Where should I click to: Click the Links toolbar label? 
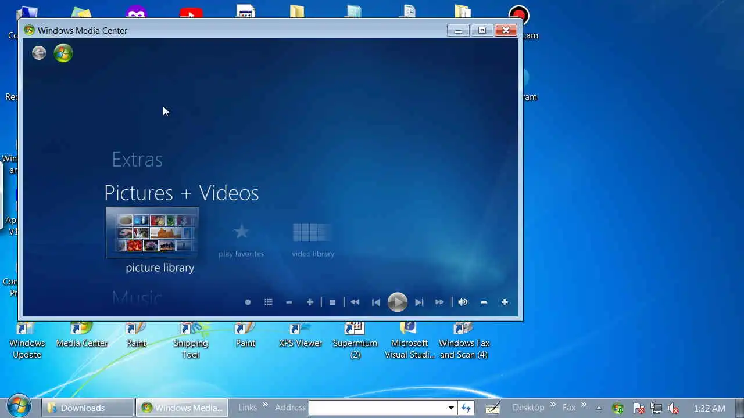[248, 408]
